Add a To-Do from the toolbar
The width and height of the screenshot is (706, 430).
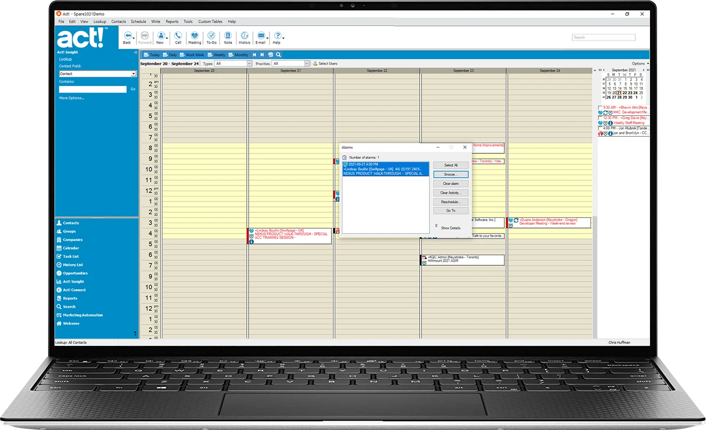(x=212, y=38)
